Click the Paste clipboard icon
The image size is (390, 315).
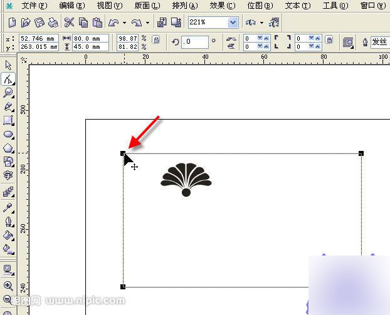(98, 23)
